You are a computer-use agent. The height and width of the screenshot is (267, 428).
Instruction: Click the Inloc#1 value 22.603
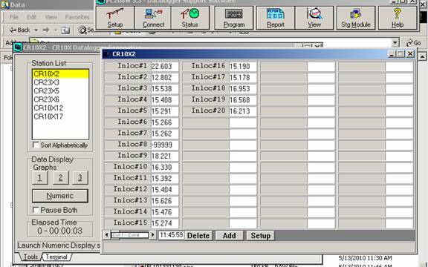165,67
